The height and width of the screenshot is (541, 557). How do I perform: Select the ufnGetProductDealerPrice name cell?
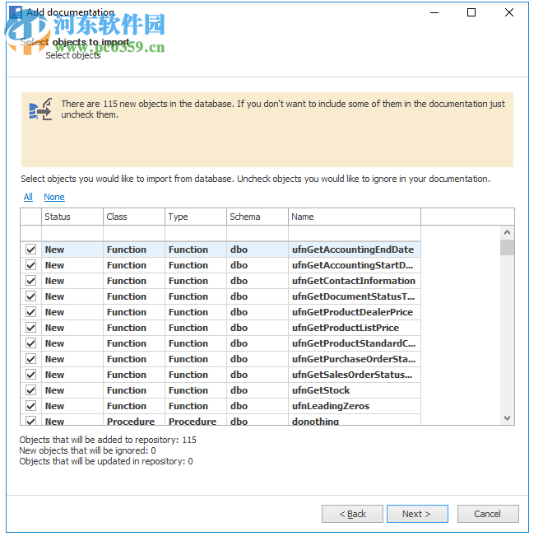click(355, 312)
